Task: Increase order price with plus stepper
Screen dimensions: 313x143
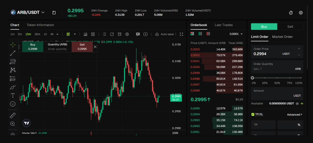Action: pyautogui.click(x=299, y=49)
